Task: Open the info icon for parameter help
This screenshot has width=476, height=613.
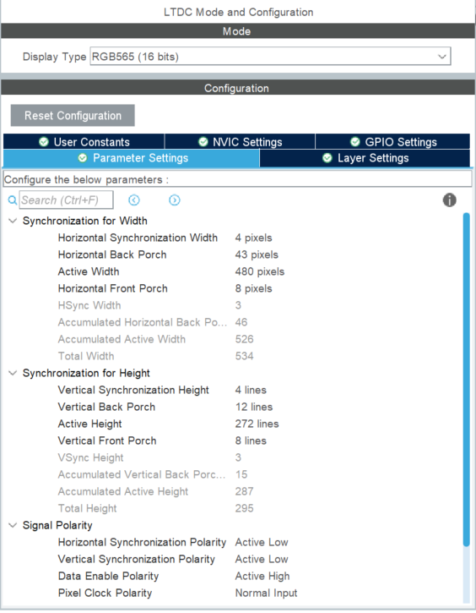Action: tap(450, 200)
